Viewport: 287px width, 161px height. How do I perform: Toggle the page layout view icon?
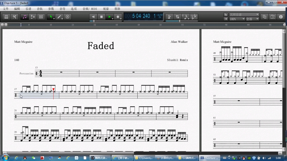pyautogui.click(x=226, y=15)
